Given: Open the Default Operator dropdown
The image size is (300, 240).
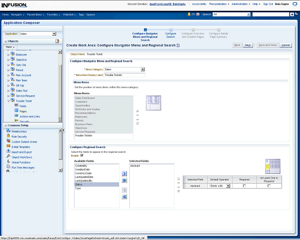Looking at the screenshot, I should pyautogui.click(x=228, y=186).
